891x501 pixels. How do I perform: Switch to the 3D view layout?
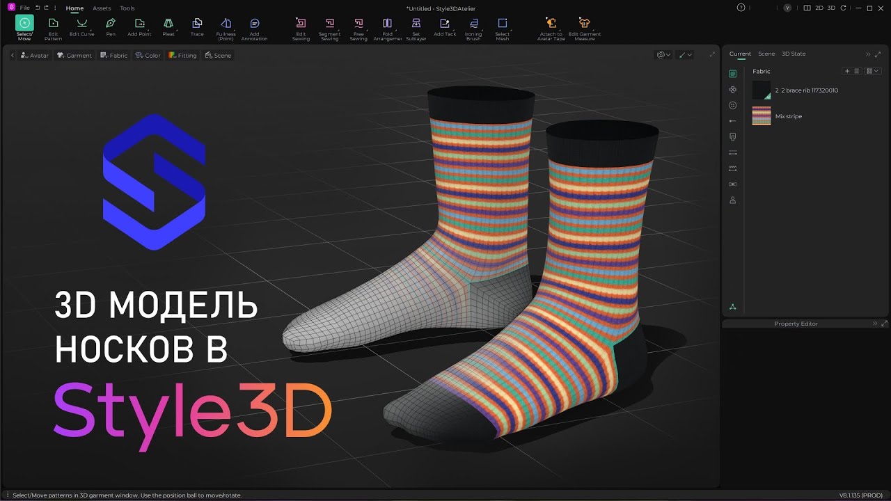(831, 8)
